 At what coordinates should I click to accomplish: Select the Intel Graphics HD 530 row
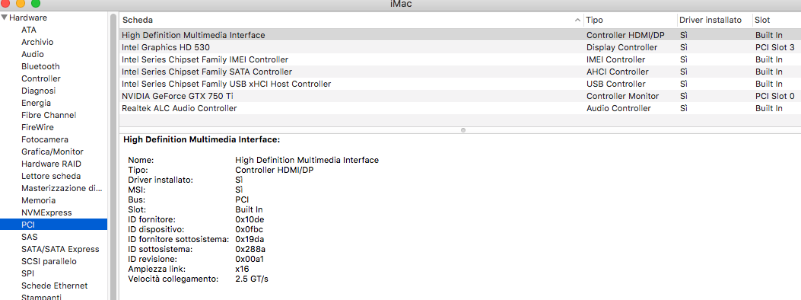pyautogui.click(x=459, y=47)
